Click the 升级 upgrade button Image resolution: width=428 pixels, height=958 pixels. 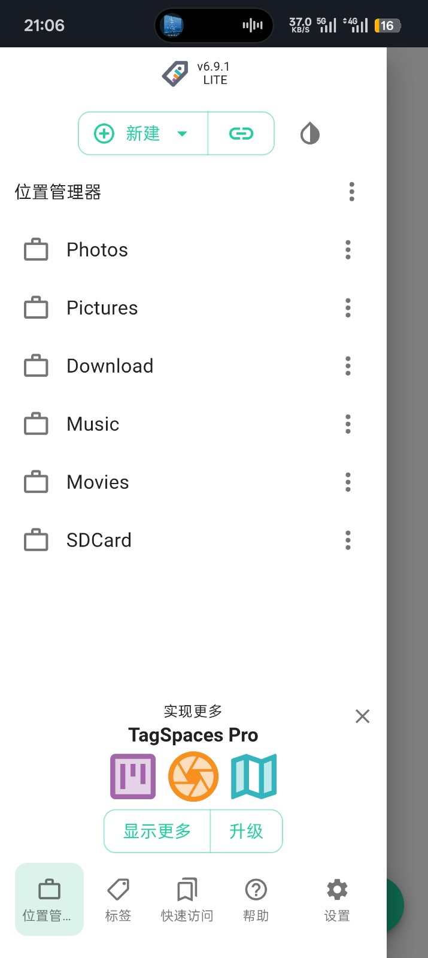246,831
